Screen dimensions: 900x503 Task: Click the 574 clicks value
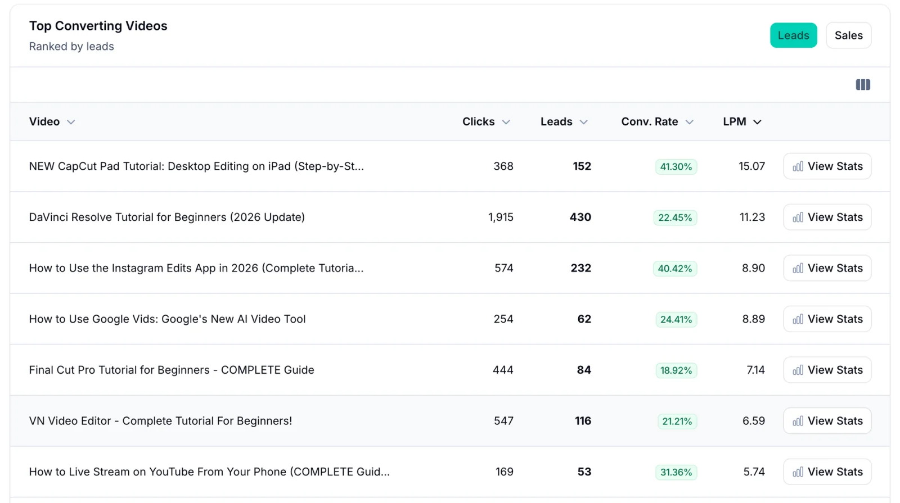[504, 268]
